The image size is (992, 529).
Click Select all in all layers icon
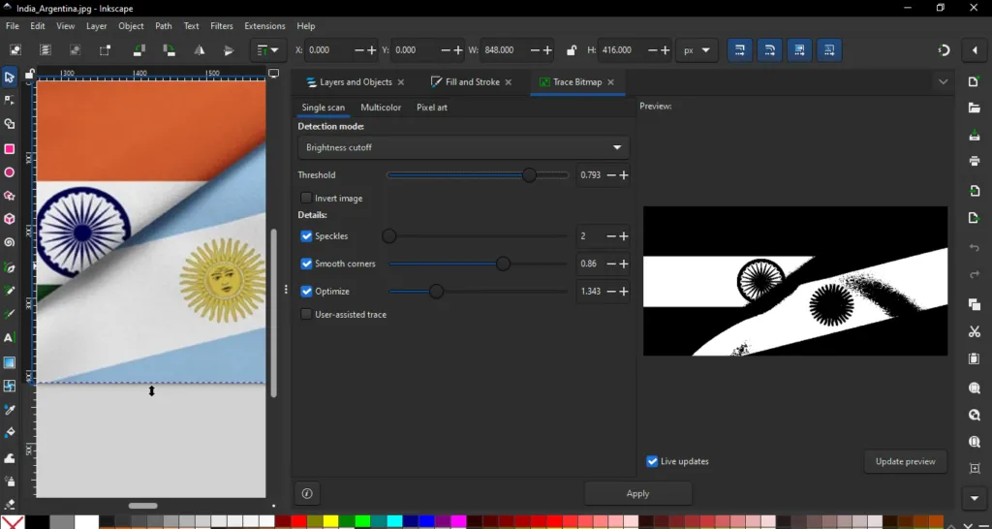coord(45,50)
